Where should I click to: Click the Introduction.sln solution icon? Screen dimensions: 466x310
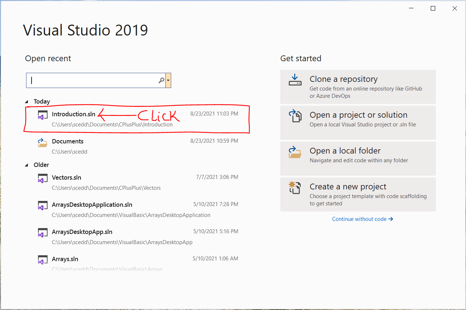click(43, 116)
